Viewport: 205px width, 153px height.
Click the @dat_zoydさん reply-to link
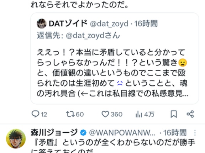[x=93, y=36]
